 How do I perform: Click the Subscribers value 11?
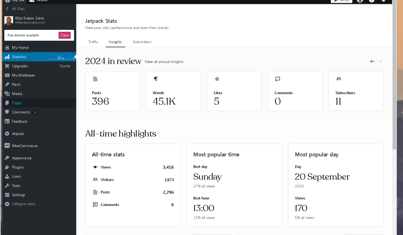click(x=338, y=102)
